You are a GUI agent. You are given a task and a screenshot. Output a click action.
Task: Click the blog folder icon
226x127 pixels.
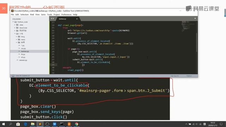click(x=19, y=37)
